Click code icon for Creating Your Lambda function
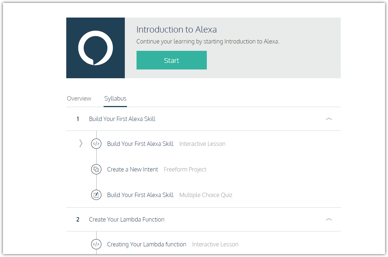The width and height of the screenshot is (388, 257). pos(96,244)
